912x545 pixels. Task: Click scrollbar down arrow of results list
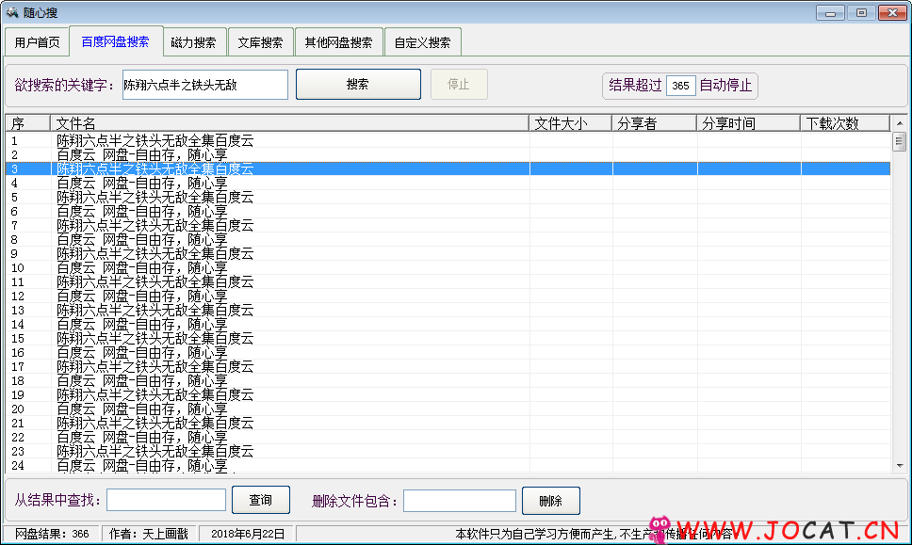[899, 465]
